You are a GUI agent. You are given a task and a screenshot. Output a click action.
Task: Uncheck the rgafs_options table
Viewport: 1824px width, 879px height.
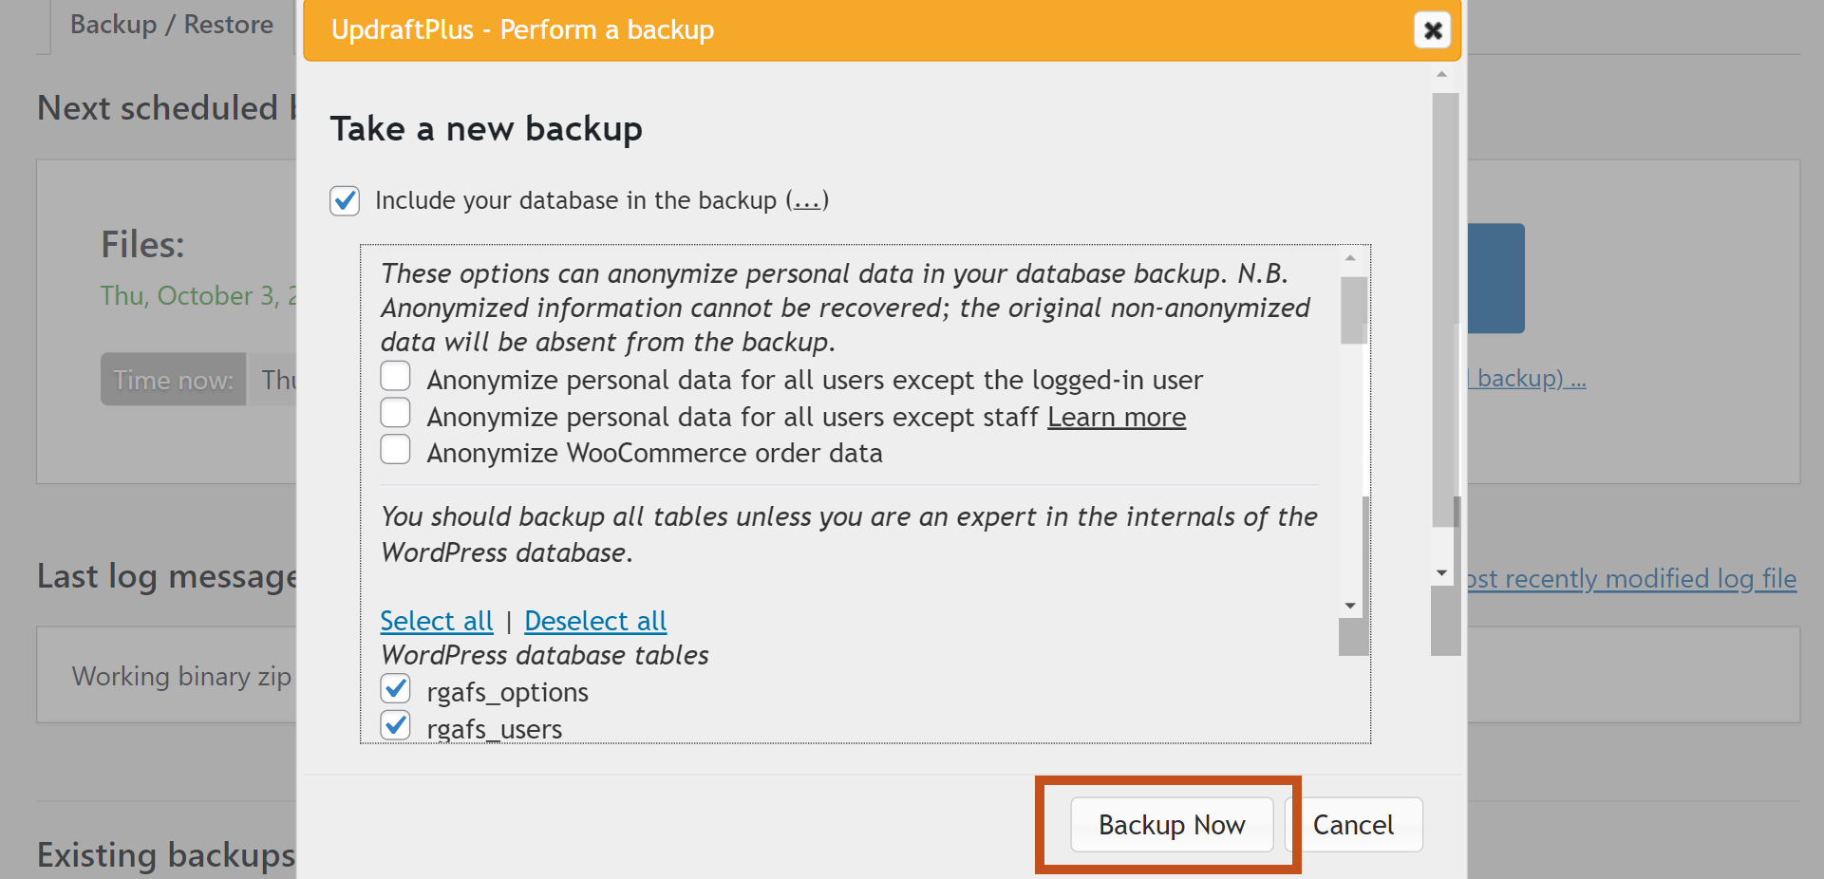396,688
